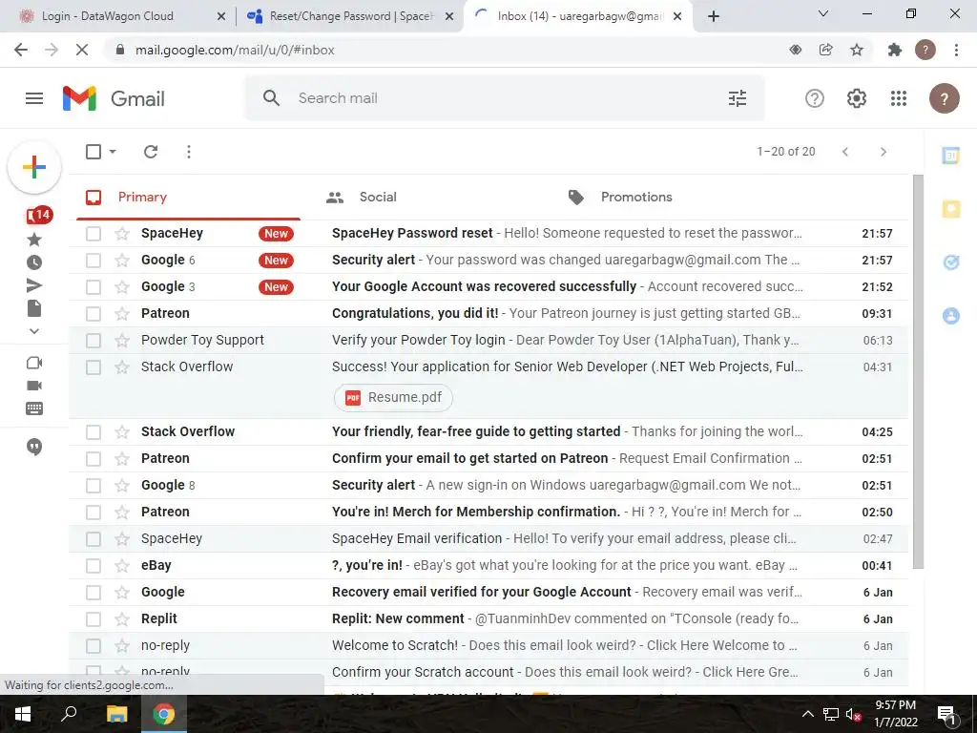Check the Powder Toy Support email box

[x=94, y=341]
